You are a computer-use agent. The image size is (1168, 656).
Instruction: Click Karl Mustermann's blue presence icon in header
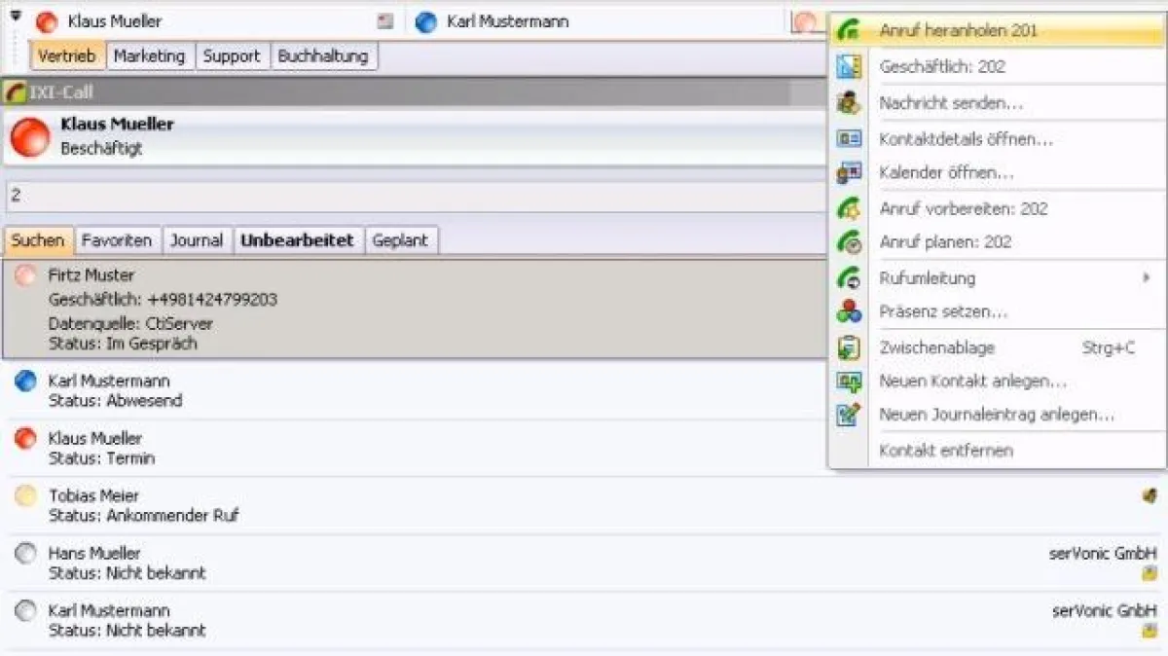tap(424, 20)
